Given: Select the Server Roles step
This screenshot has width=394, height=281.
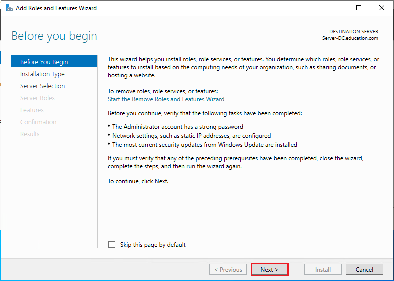Looking at the screenshot, I should click(37, 98).
